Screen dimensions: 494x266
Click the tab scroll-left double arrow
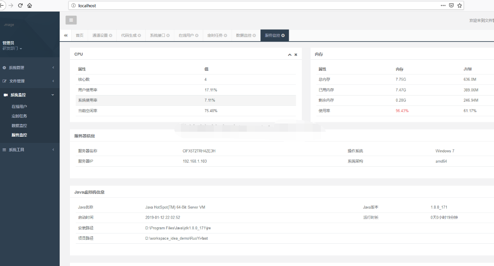tap(65, 35)
